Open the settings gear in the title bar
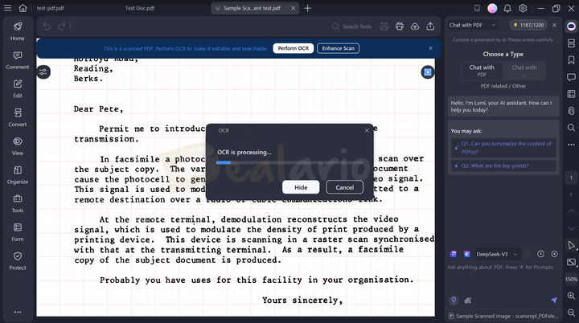The width and height of the screenshot is (579, 323). (x=523, y=8)
